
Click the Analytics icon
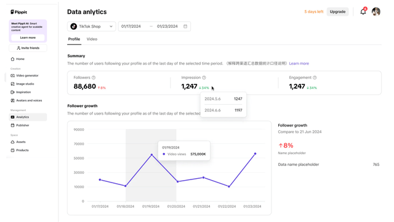pos(12,117)
